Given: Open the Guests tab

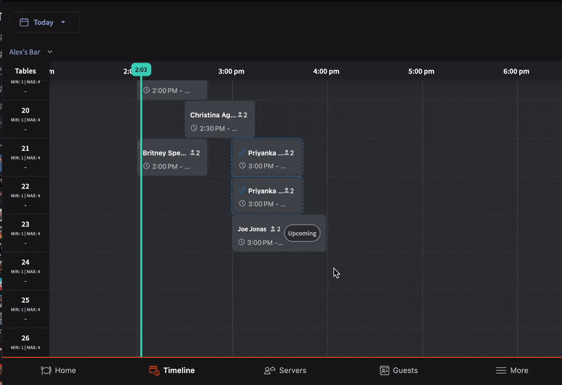Looking at the screenshot, I should tap(398, 370).
